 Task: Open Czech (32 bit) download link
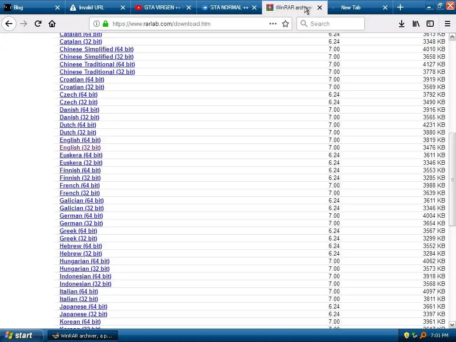pyautogui.click(x=78, y=102)
